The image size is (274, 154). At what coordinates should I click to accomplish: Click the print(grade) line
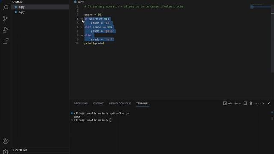(94, 44)
